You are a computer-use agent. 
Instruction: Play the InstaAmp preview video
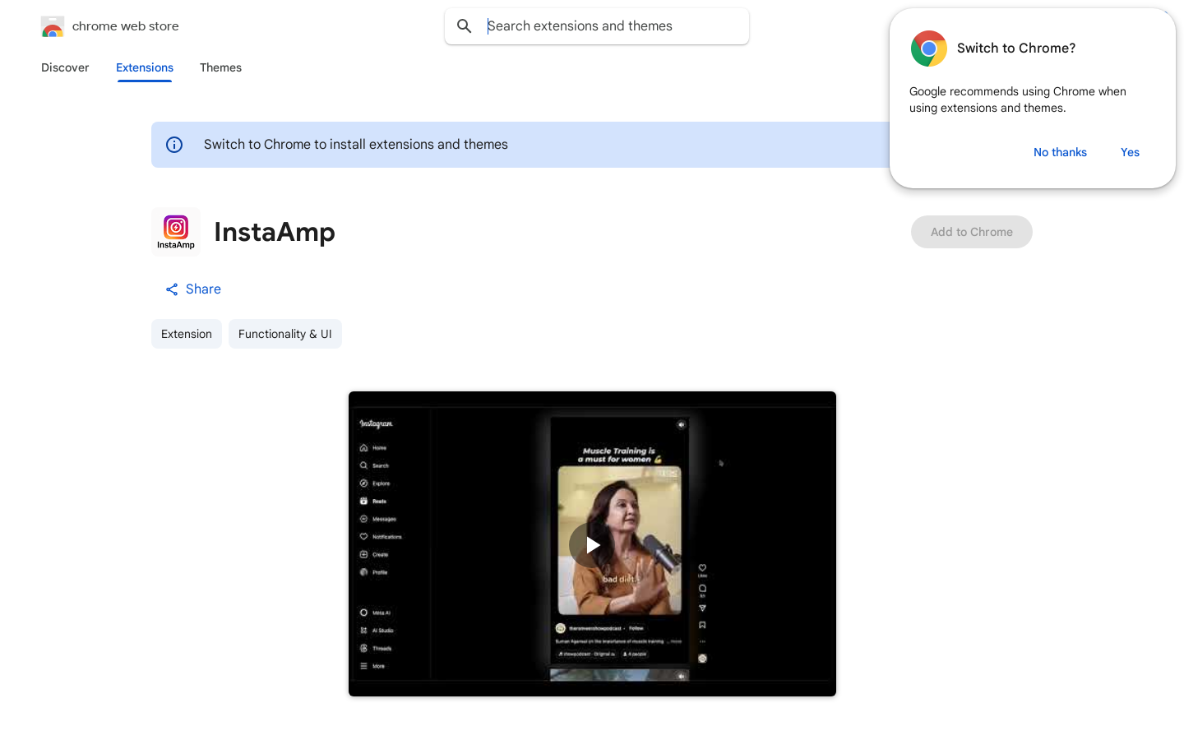592,544
